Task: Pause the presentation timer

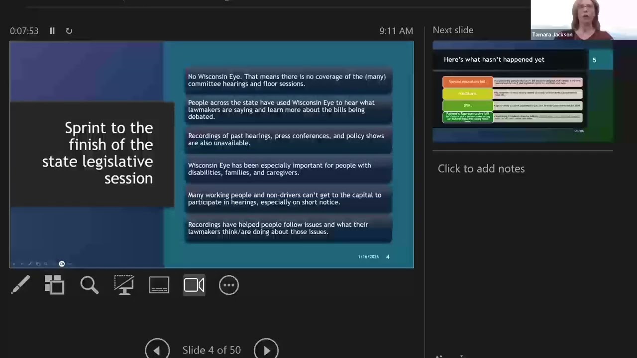Action: (52, 31)
